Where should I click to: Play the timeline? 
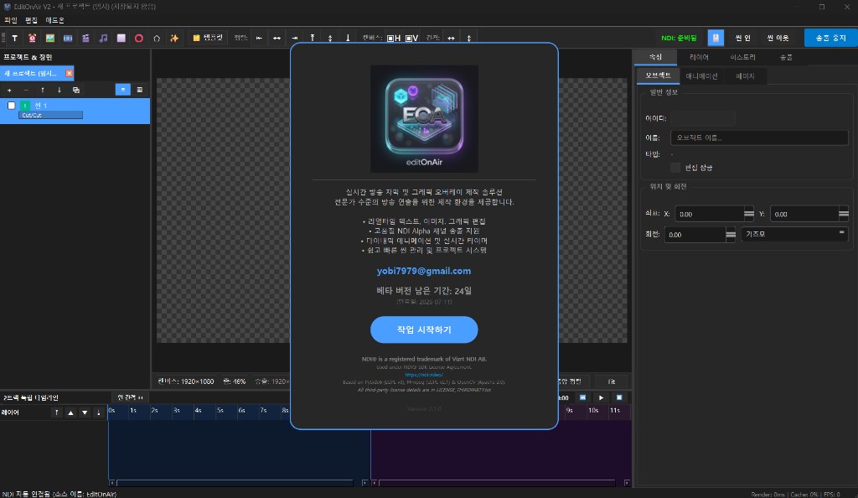coord(601,398)
